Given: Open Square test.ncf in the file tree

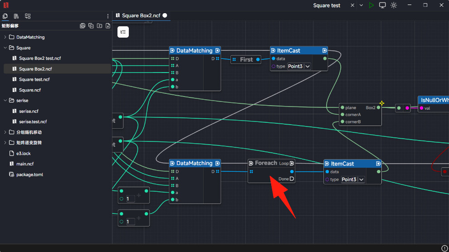Looking at the screenshot, I should (34, 79).
